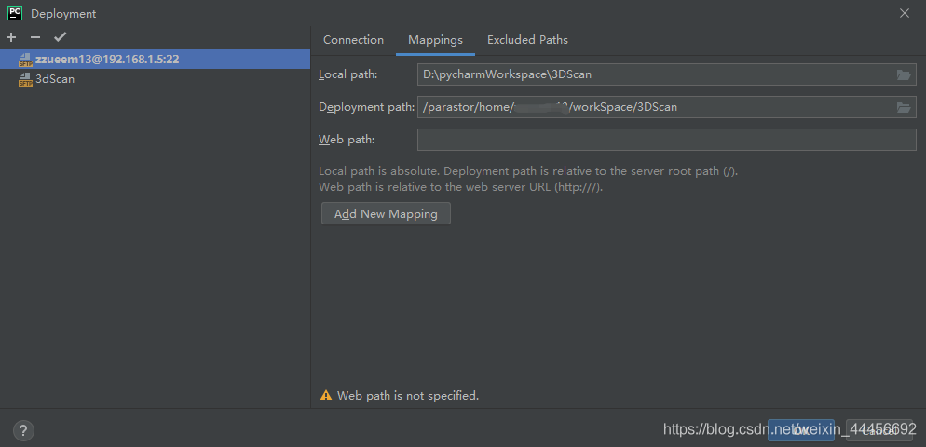Select the zzueem13@192.168.1.5:22 server entry
The image size is (926, 447).
(x=155, y=59)
